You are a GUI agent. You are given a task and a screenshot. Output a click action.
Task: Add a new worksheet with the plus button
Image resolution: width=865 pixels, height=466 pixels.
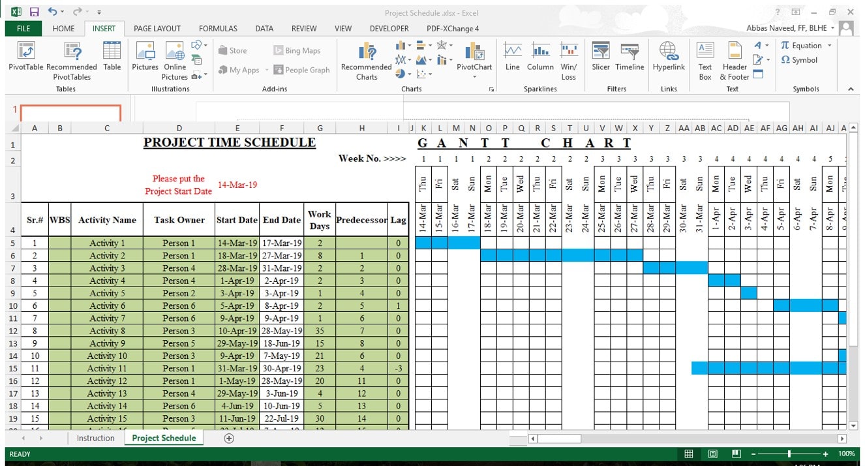229,438
